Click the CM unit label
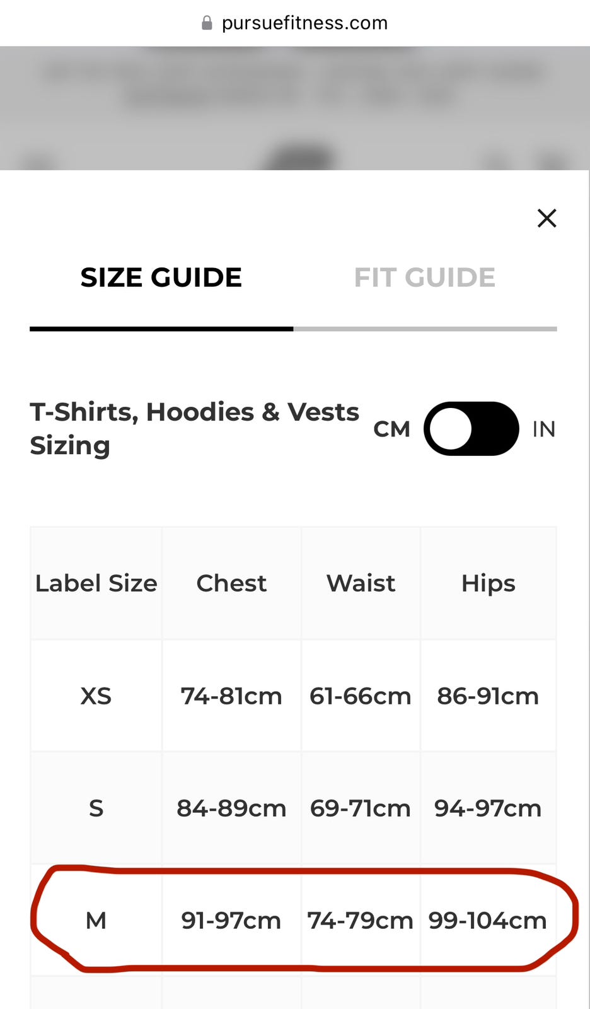The image size is (590, 1009). 391,429
